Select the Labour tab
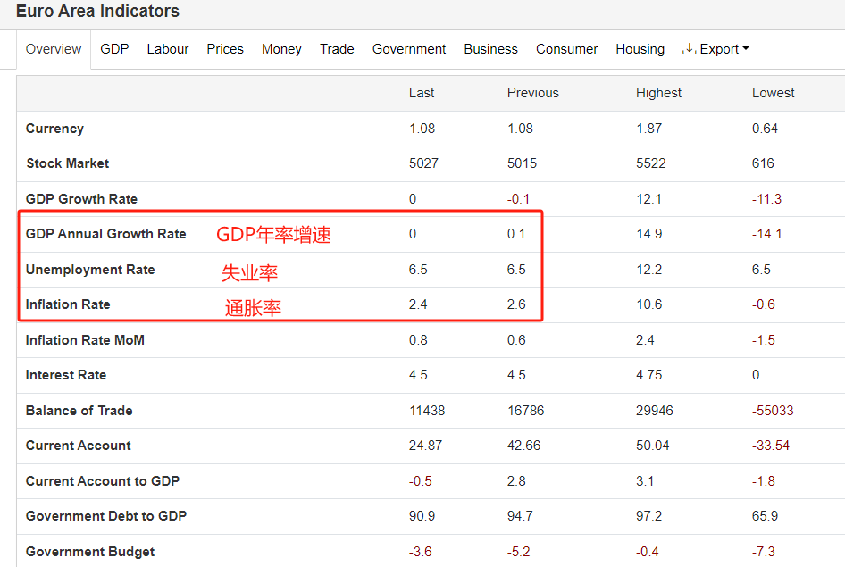The width and height of the screenshot is (845, 567). pyautogui.click(x=168, y=49)
